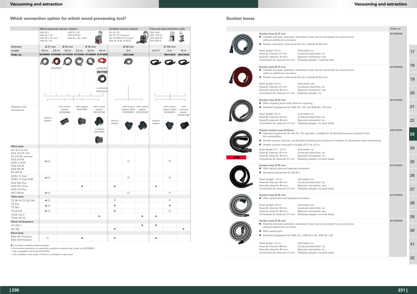Go to section tab 31

click(413, 244)
